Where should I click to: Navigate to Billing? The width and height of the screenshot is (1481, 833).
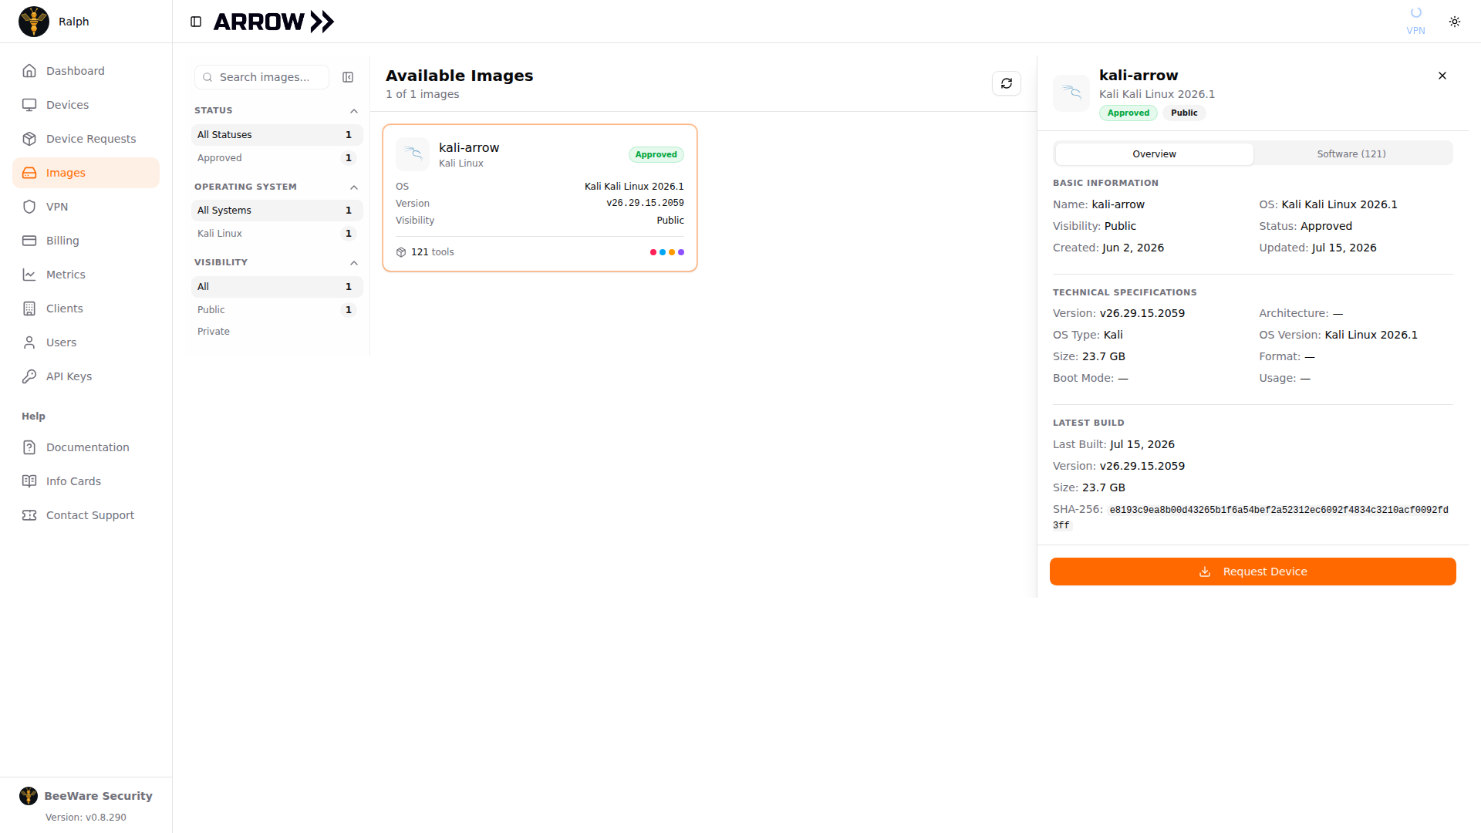86,241
